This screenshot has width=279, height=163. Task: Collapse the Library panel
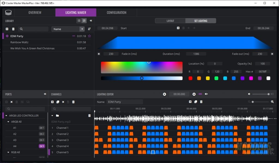91,21
